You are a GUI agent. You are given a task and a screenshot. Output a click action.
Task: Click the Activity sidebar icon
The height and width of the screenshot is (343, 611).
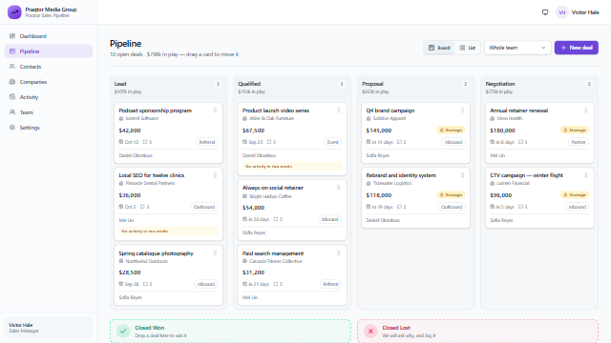(12, 97)
